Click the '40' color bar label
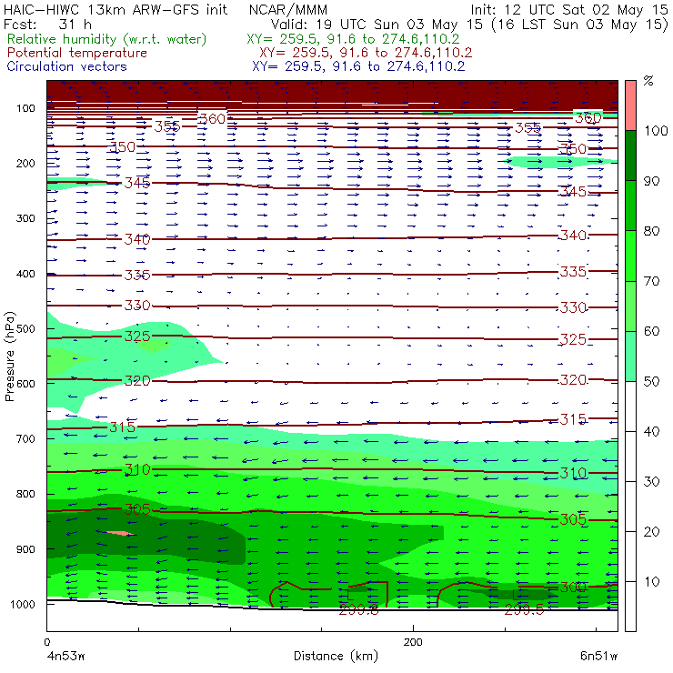 (x=651, y=431)
